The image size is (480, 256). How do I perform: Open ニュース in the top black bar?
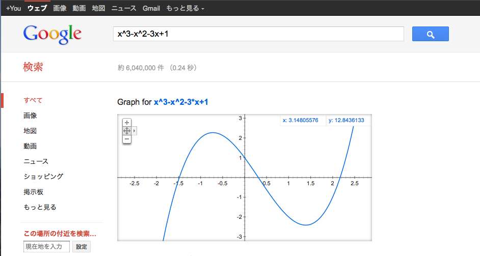click(x=124, y=8)
